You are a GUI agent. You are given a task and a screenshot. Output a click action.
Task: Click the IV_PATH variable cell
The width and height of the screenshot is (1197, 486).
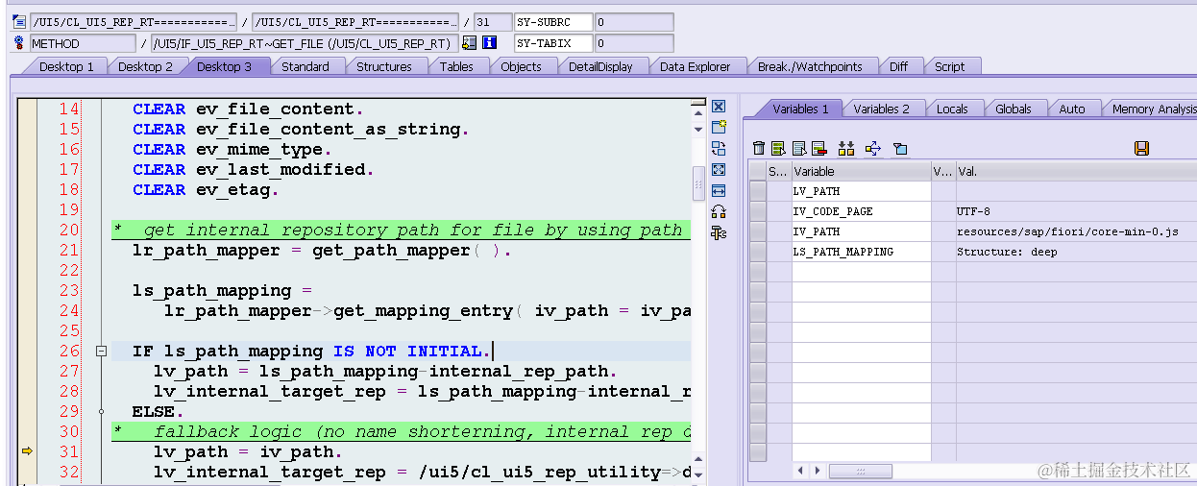click(861, 231)
